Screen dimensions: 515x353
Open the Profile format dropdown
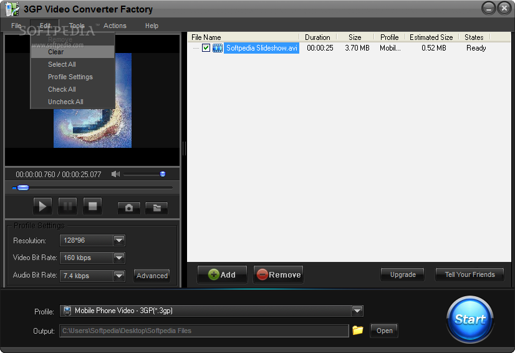click(357, 311)
